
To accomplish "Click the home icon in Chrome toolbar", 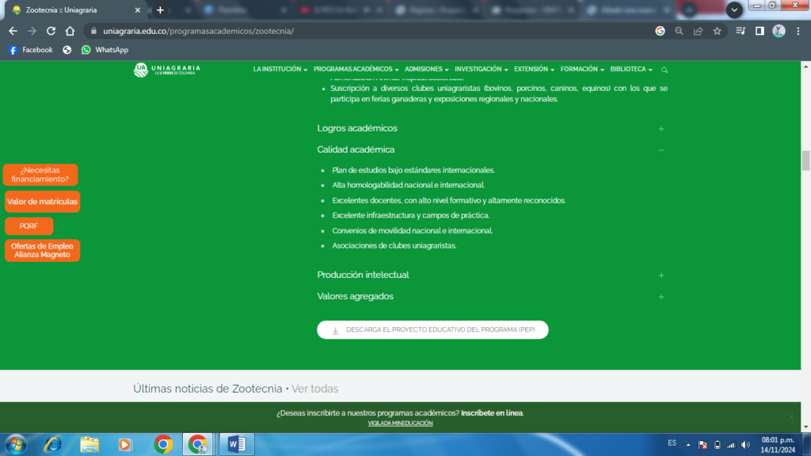I will 70,31.
